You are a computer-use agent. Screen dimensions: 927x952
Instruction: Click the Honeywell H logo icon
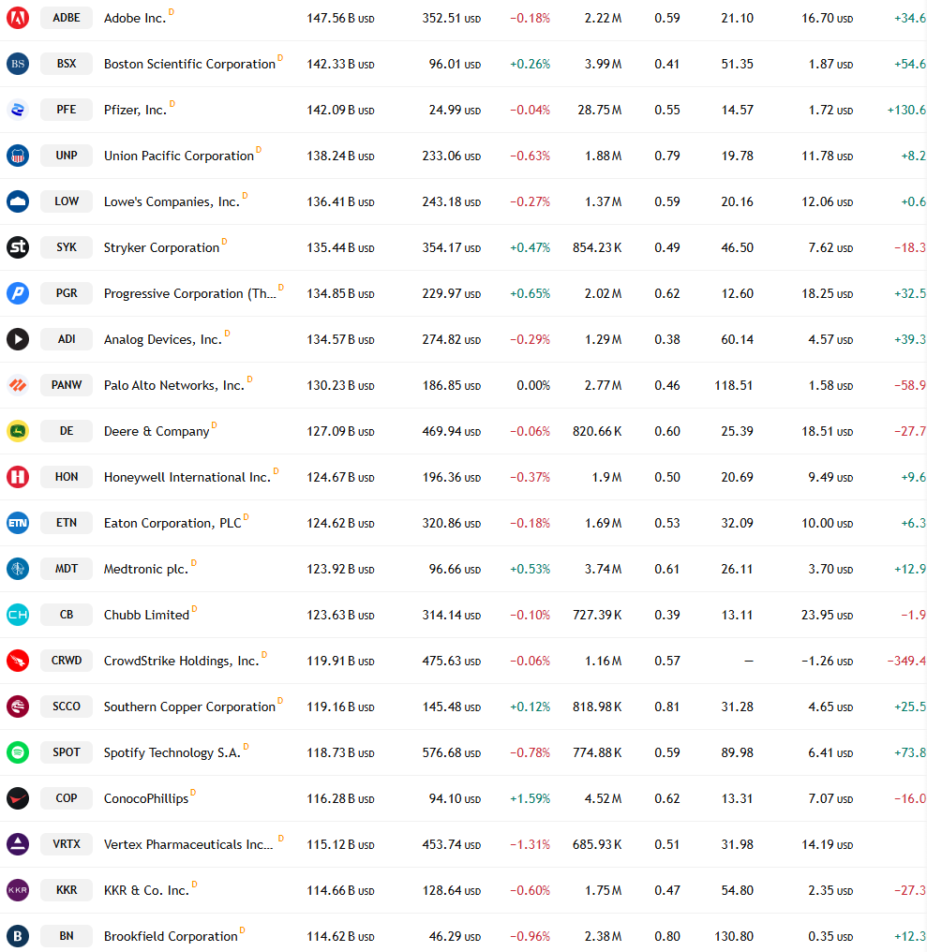click(18, 477)
